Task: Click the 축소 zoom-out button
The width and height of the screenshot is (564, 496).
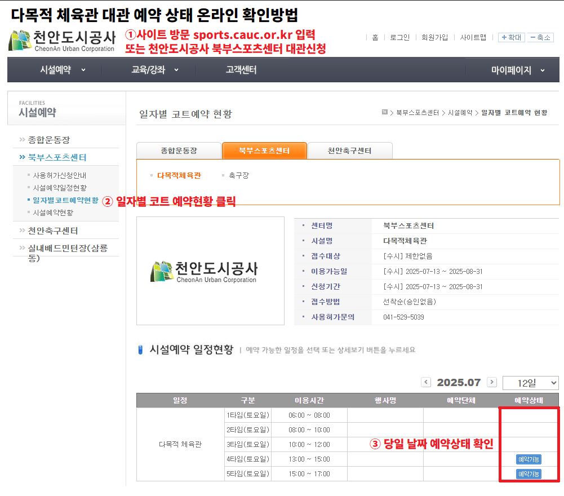Action: click(x=540, y=37)
